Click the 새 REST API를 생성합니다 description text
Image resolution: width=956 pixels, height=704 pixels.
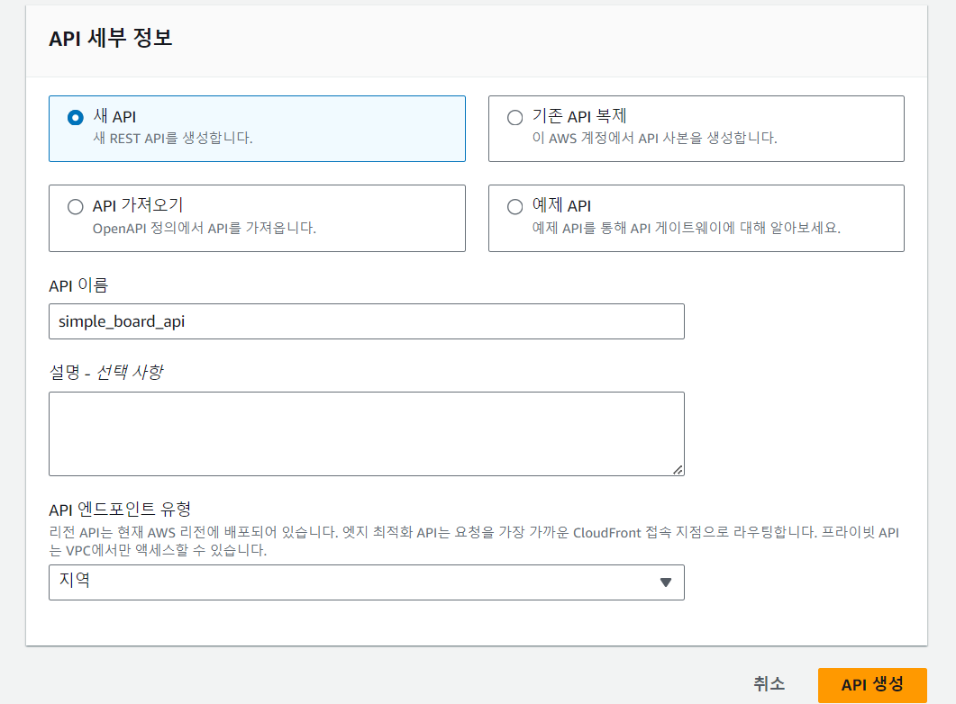pyautogui.click(x=172, y=139)
